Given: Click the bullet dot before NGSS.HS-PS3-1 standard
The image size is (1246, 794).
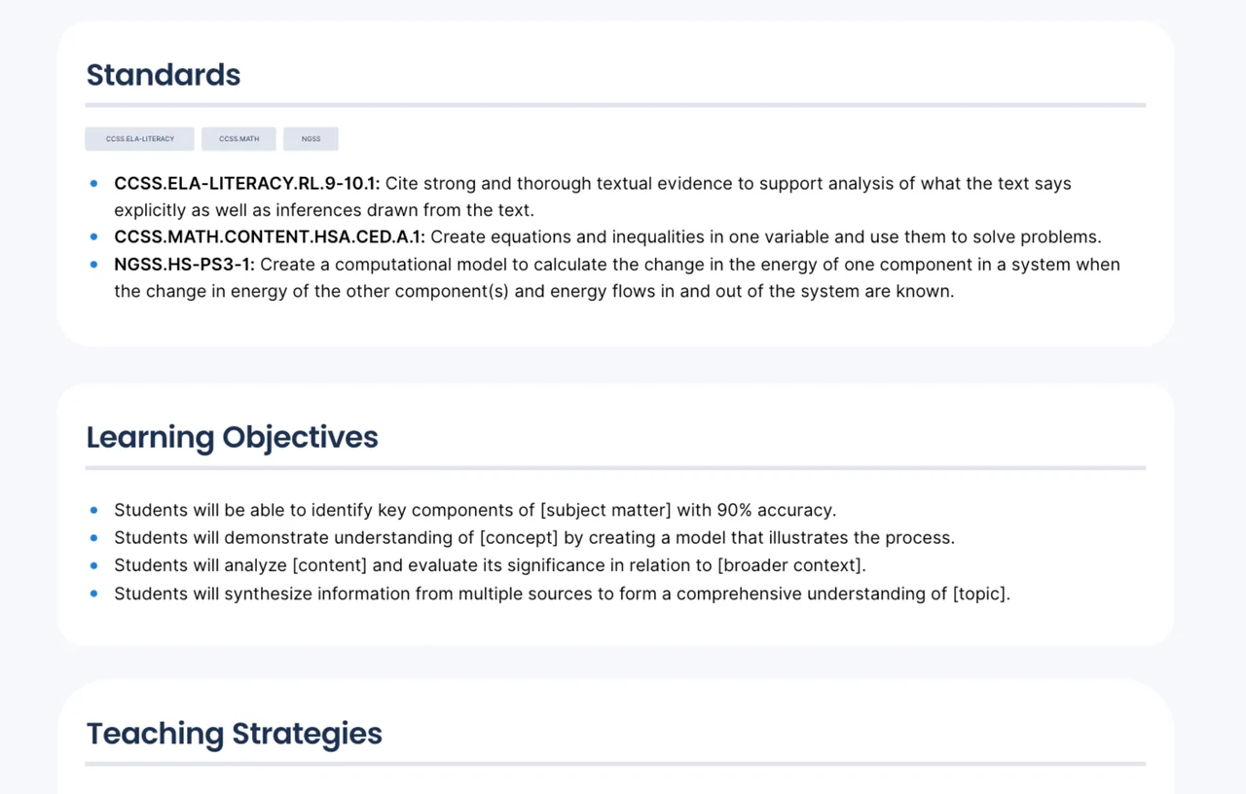Looking at the screenshot, I should (x=94, y=264).
